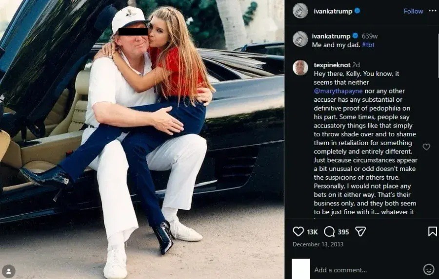Share the post via paper plane icon
This screenshot has height=279, width=439.
[360, 231]
